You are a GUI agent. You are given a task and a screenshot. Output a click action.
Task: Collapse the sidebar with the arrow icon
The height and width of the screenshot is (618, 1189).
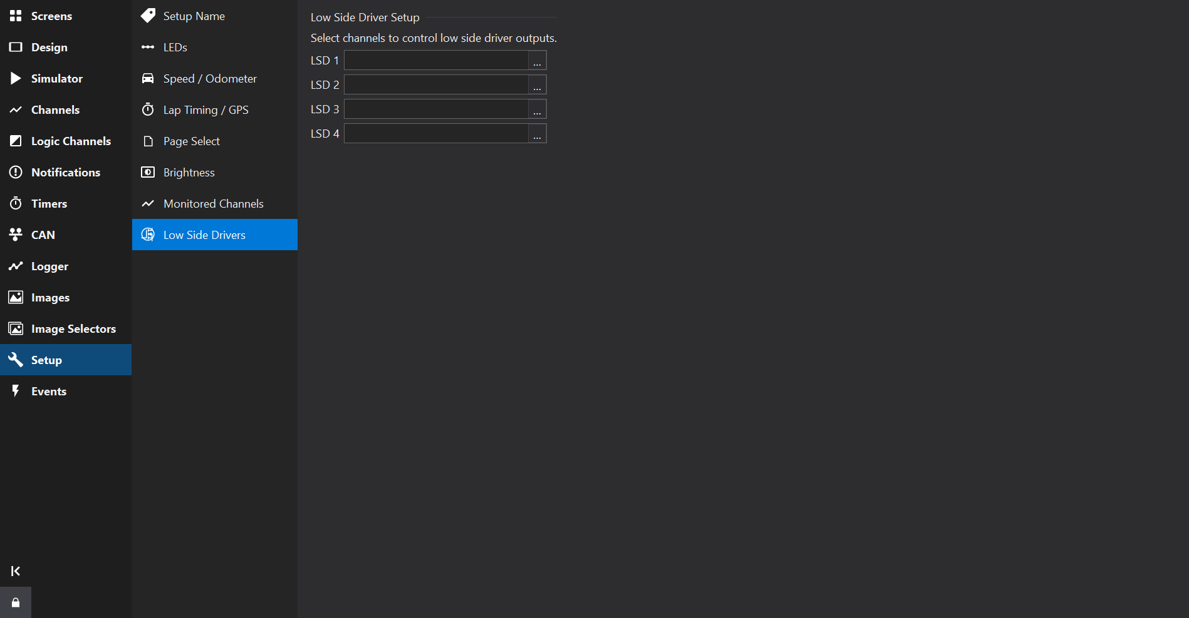pyautogui.click(x=16, y=571)
